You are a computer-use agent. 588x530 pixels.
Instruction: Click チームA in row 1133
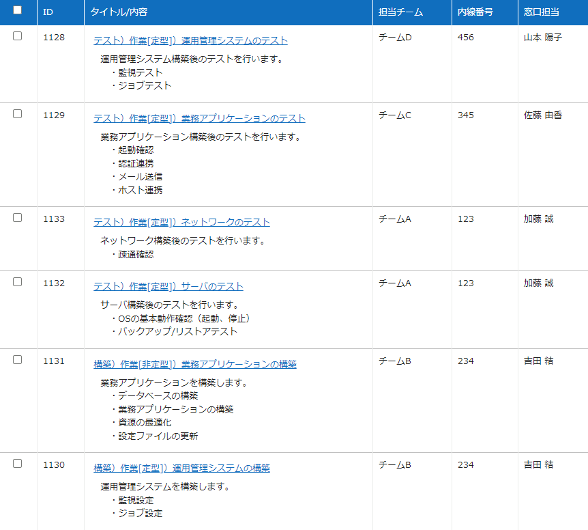pyautogui.click(x=395, y=219)
